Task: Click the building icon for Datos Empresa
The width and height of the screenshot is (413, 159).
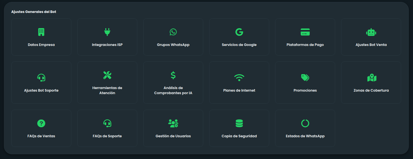Action: pos(41,32)
